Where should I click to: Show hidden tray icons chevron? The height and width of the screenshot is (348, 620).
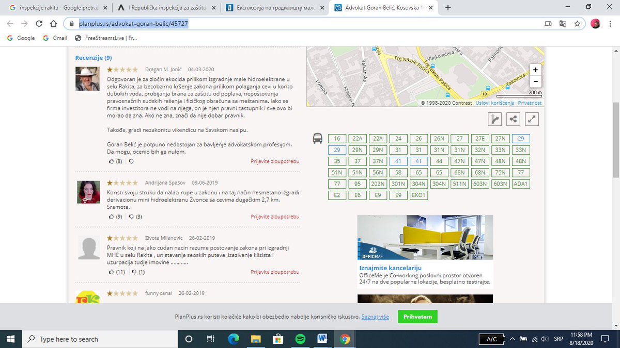click(513, 339)
